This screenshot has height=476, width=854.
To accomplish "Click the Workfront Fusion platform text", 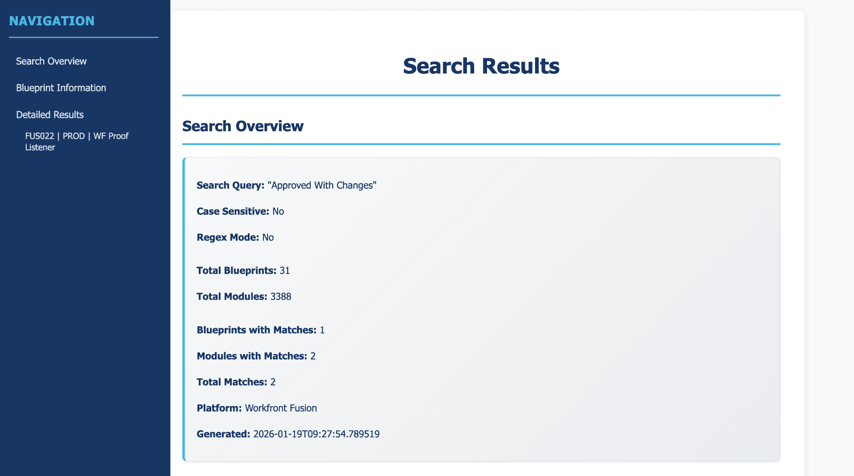I will pos(280,408).
